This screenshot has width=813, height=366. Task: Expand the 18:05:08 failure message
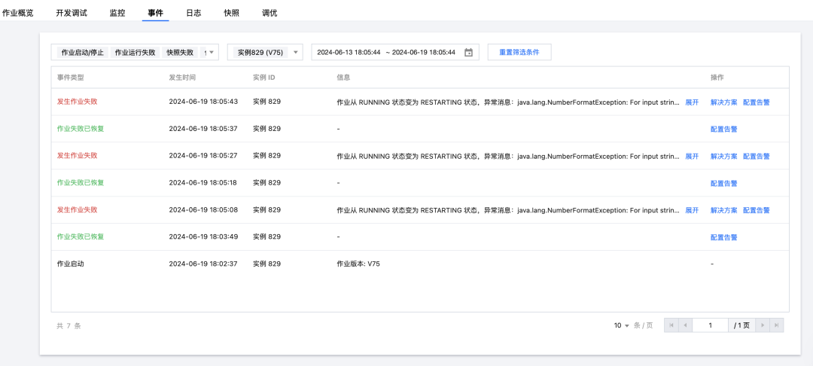(692, 210)
